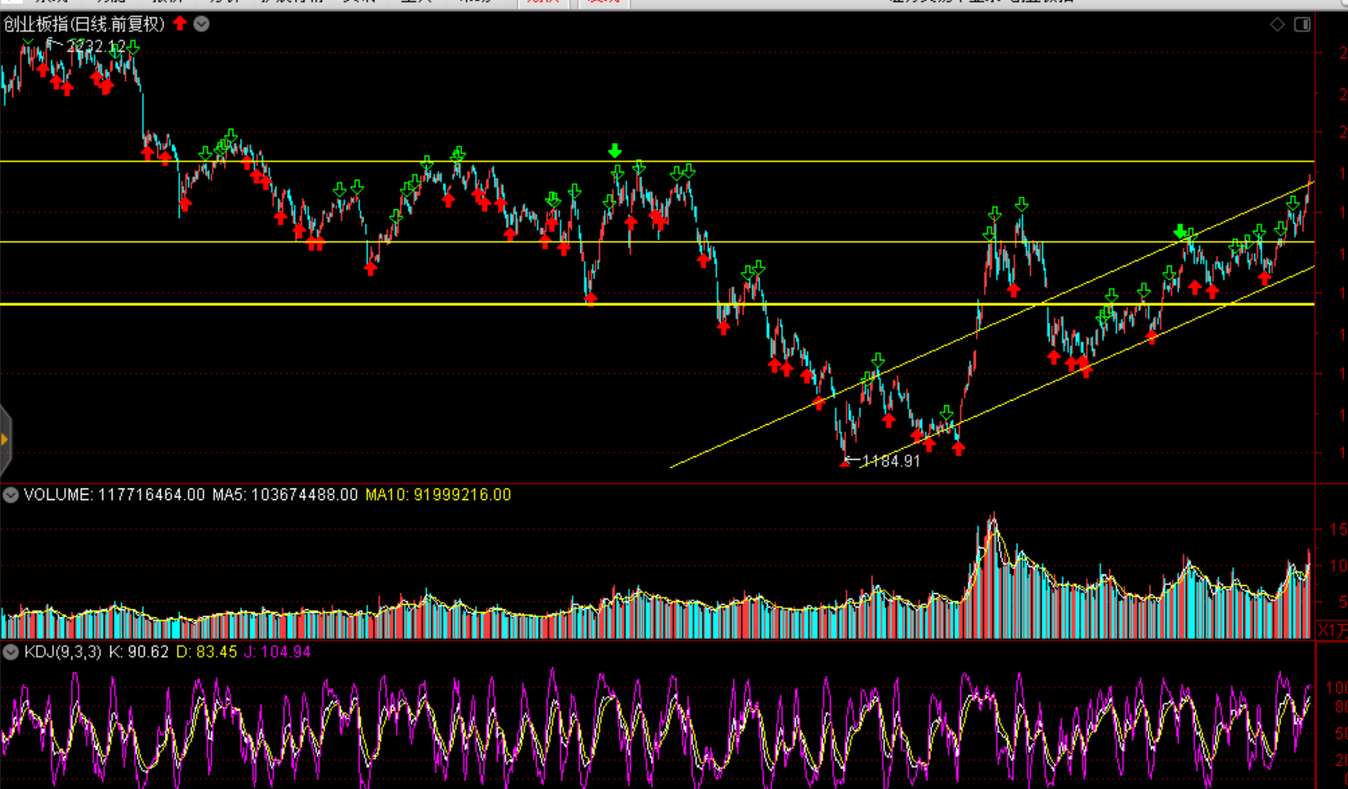Click the red up arrow beside the chart title
1348x789 pixels.
tap(181, 23)
